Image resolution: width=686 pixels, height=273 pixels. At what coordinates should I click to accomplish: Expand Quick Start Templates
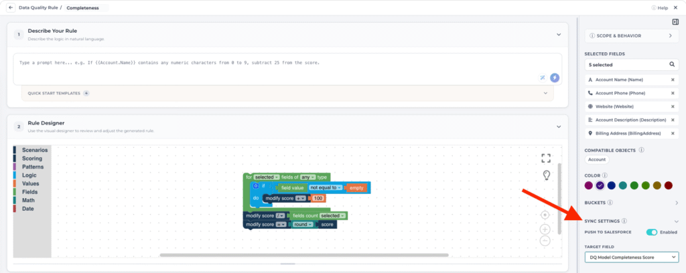pos(287,93)
